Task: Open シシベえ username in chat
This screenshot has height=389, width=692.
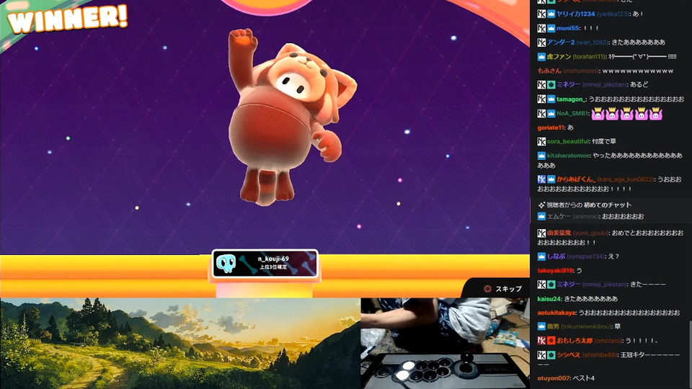Action: coord(569,355)
